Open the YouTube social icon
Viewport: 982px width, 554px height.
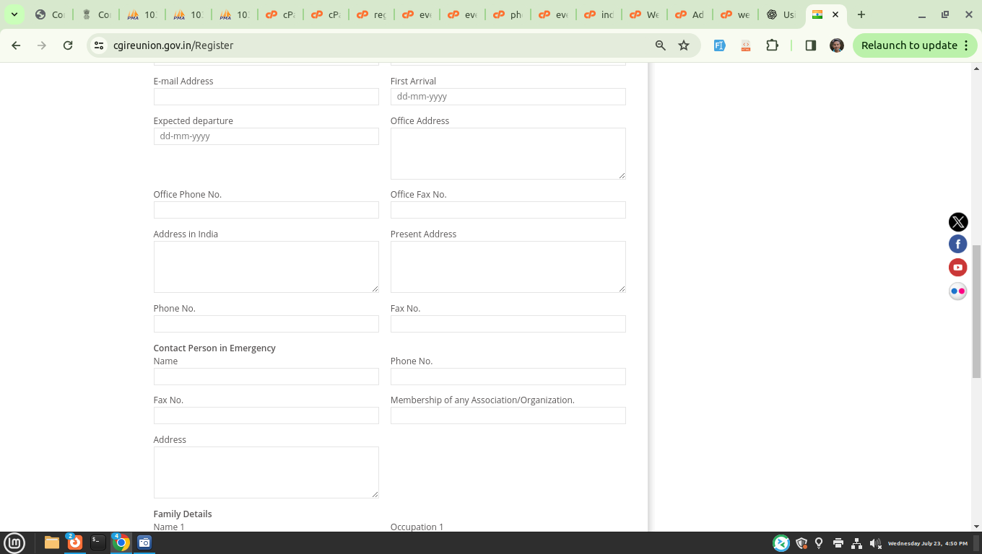[x=957, y=268]
